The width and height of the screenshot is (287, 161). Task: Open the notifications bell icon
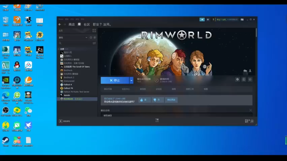208,20
